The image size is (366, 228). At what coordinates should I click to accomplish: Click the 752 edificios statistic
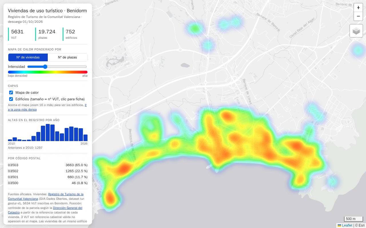(75, 34)
